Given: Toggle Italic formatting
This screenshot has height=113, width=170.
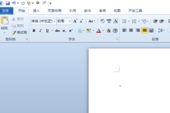Looking at the screenshot, I should pos(41,31).
